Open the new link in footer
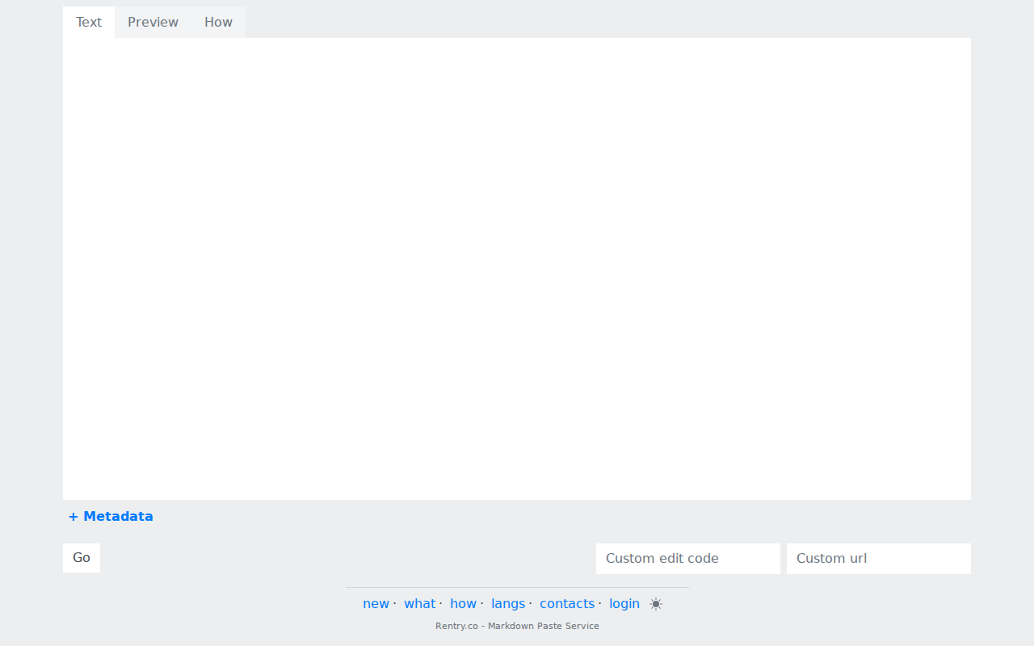 click(x=376, y=604)
